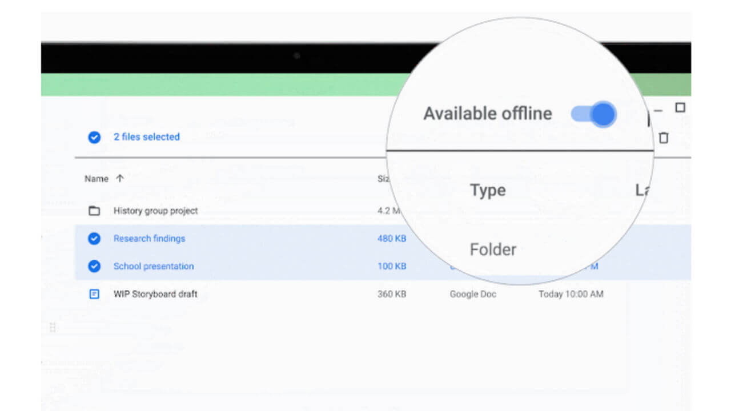The width and height of the screenshot is (731, 411).
Task: Click the Google Doc type text for WIP Storyboard draft
Action: (472, 294)
